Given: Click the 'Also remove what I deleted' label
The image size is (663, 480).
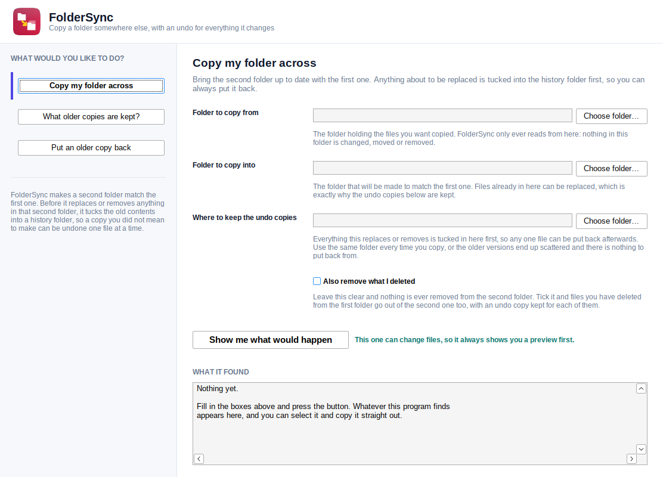Looking at the screenshot, I should tap(369, 281).
